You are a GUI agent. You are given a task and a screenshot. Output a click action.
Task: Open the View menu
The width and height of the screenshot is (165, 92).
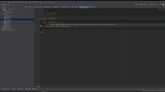click(9, 2)
